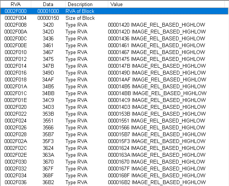229x186 pixels.
Task: Click value 00001670 IMAGE_REL_BASED_HIGHLOW
Action: pyautogui.click(x=157, y=162)
